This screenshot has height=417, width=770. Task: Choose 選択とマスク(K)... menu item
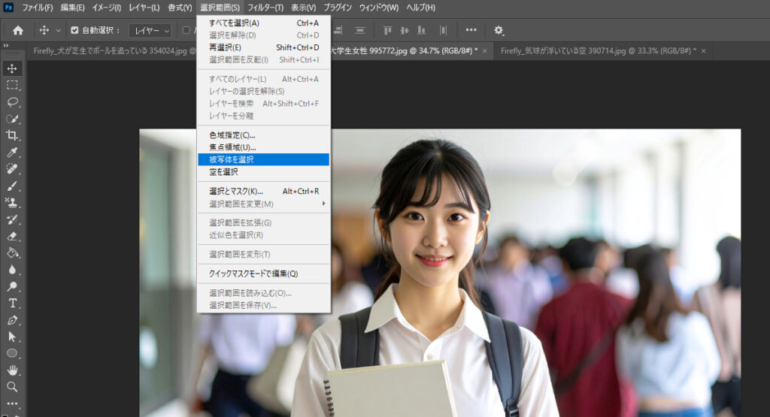tap(263, 192)
